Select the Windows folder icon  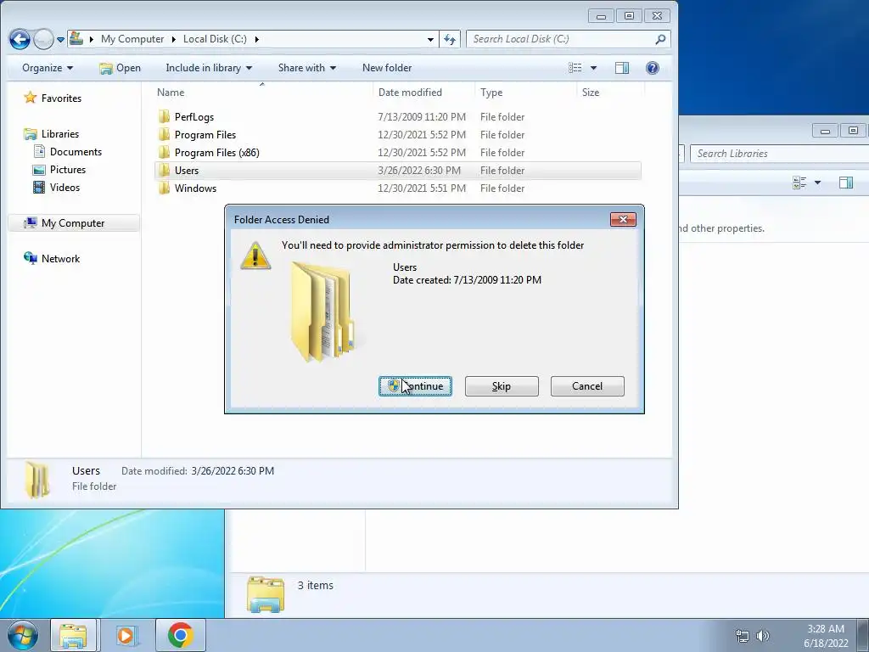click(164, 188)
